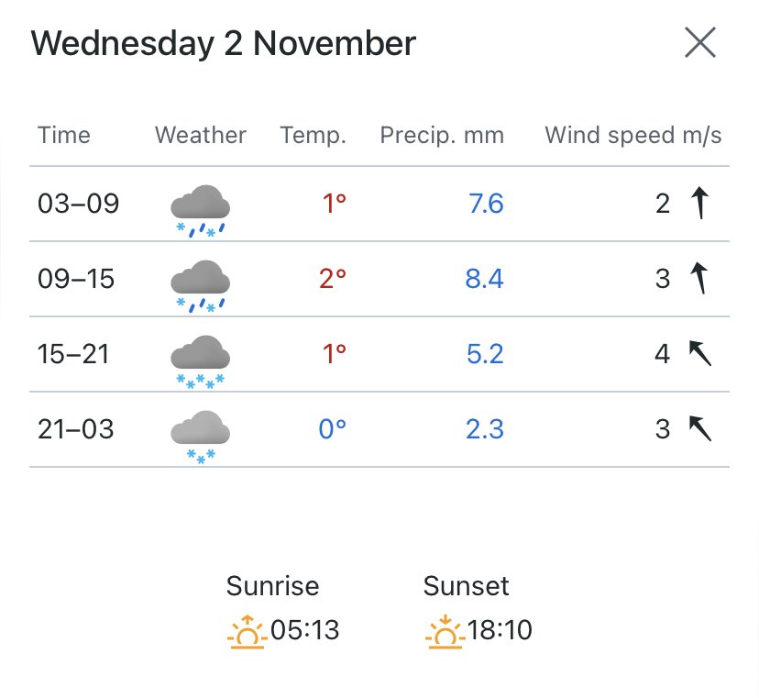Close the Wednesday 2 November forecast panel
The image size is (759, 698).
[x=700, y=42]
